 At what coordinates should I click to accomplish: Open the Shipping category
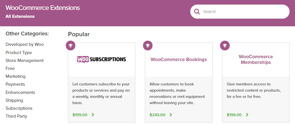pos(14,100)
